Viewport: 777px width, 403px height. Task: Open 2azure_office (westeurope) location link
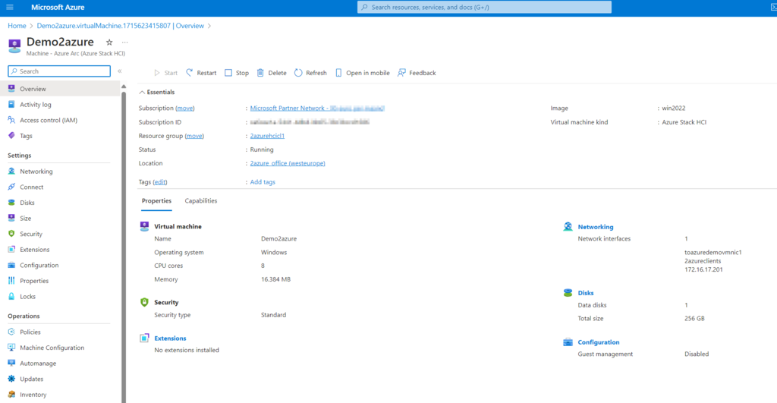(x=288, y=163)
